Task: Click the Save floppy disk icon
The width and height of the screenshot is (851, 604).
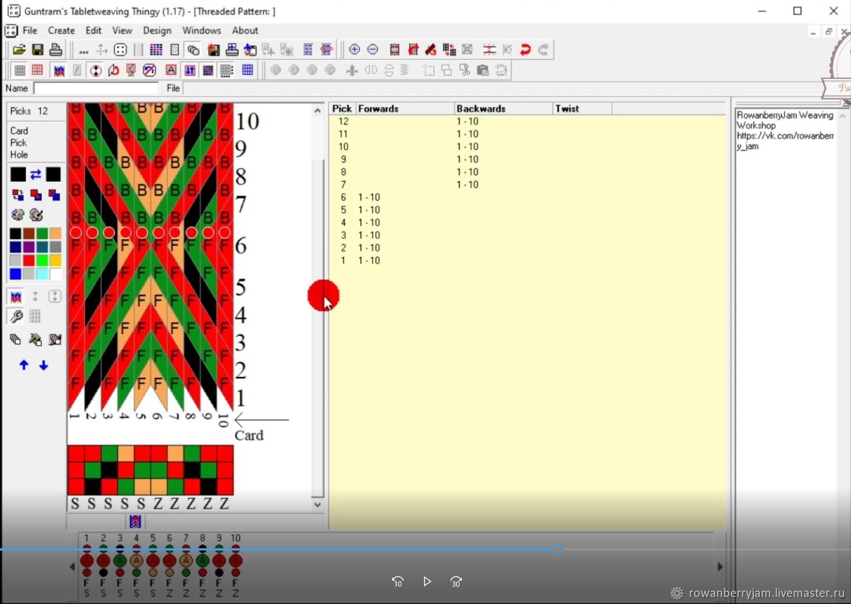Action: [x=38, y=50]
